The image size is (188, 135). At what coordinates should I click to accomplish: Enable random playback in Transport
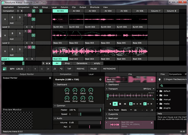(125, 104)
